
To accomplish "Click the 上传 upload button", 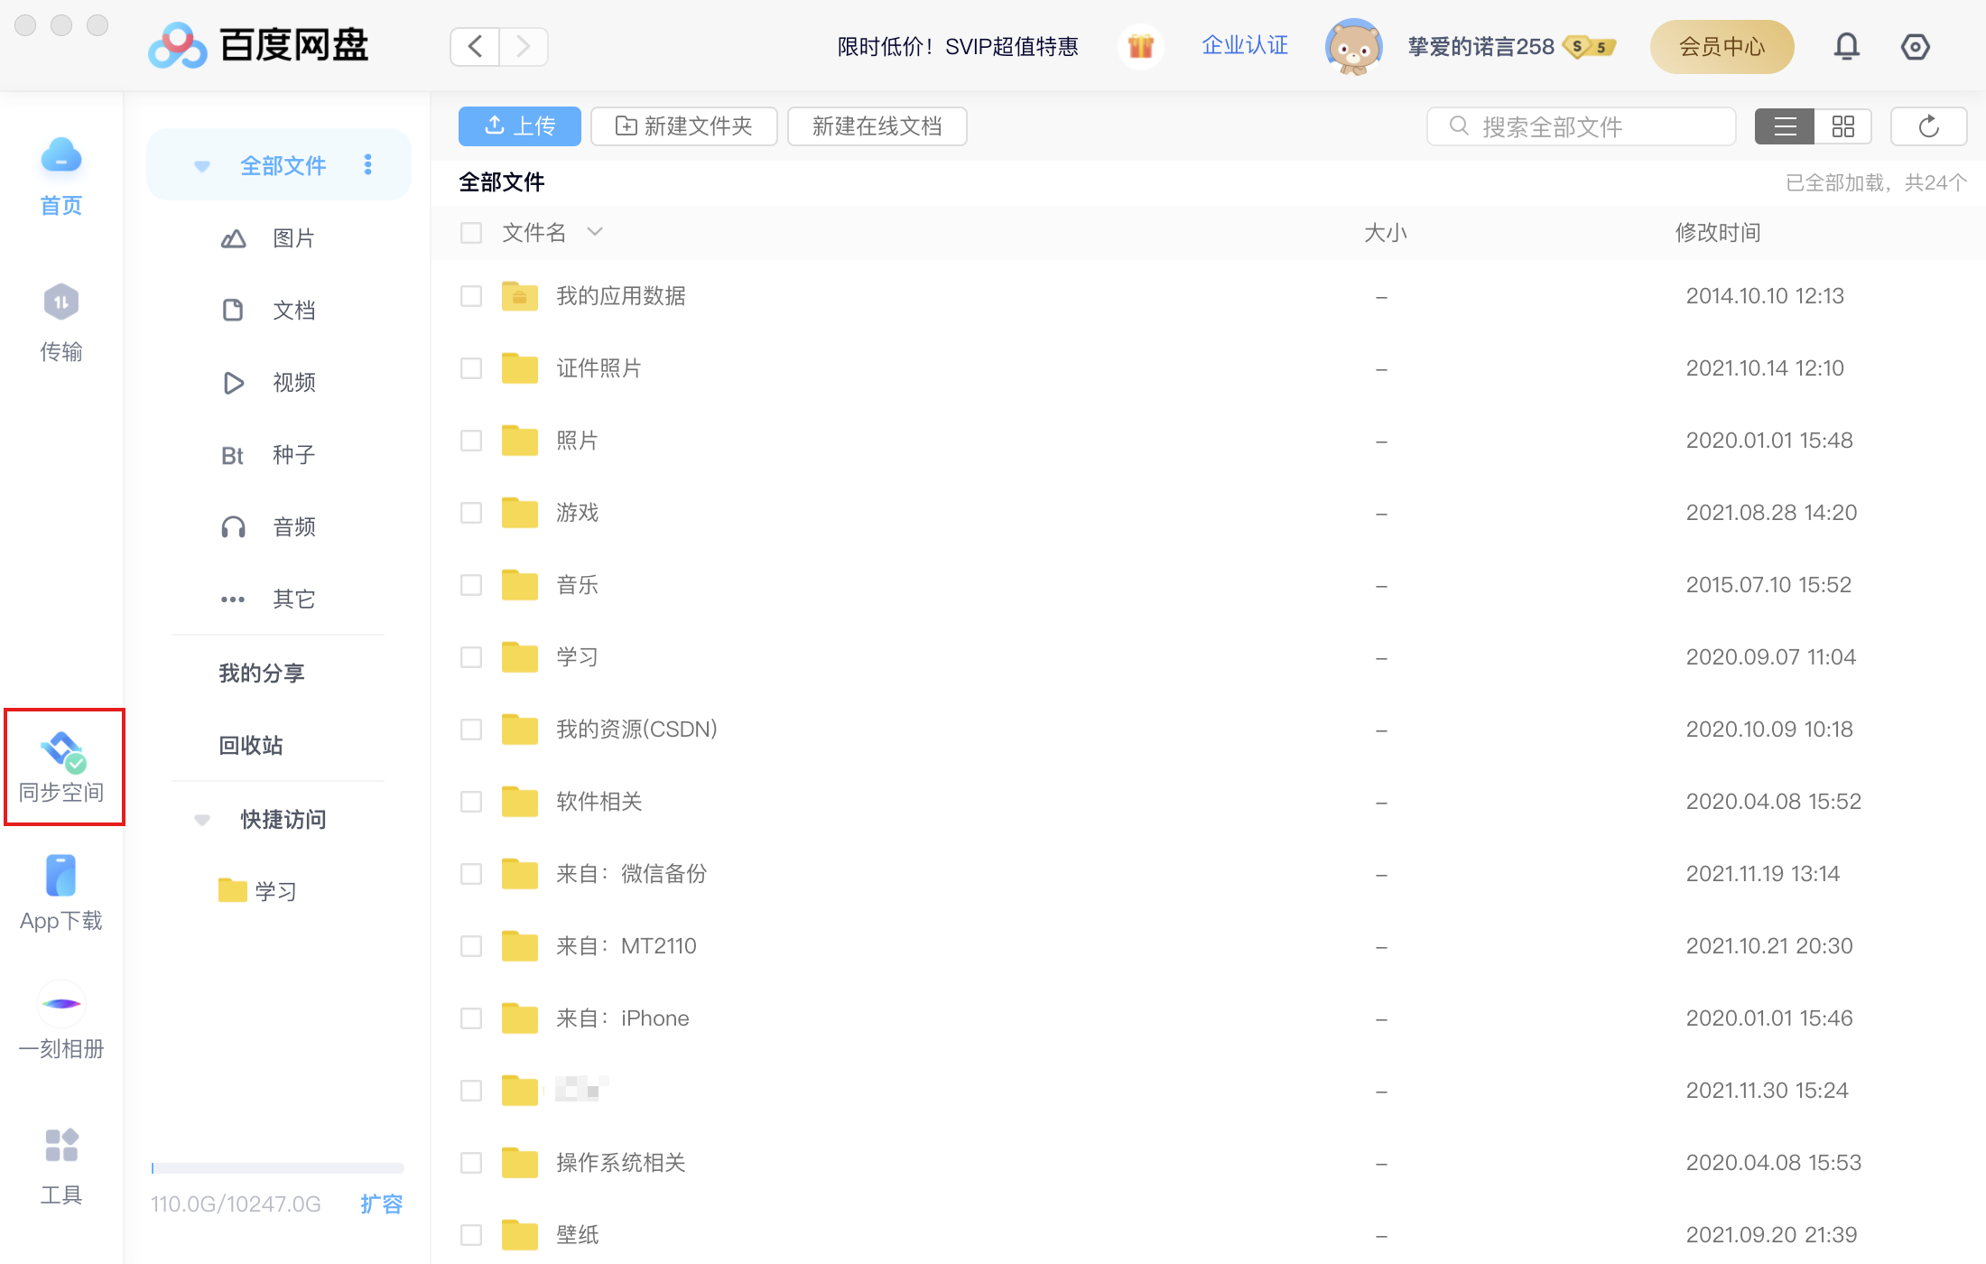I will tap(519, 125).
